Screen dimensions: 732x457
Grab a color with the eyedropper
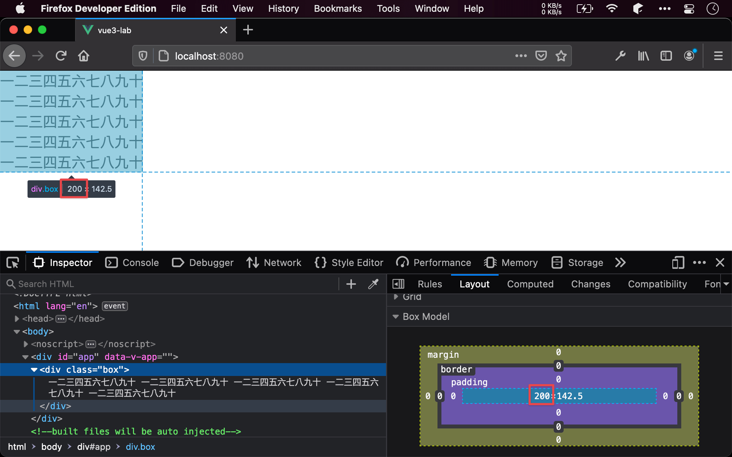pyautogui.click(x=374, y=284)
